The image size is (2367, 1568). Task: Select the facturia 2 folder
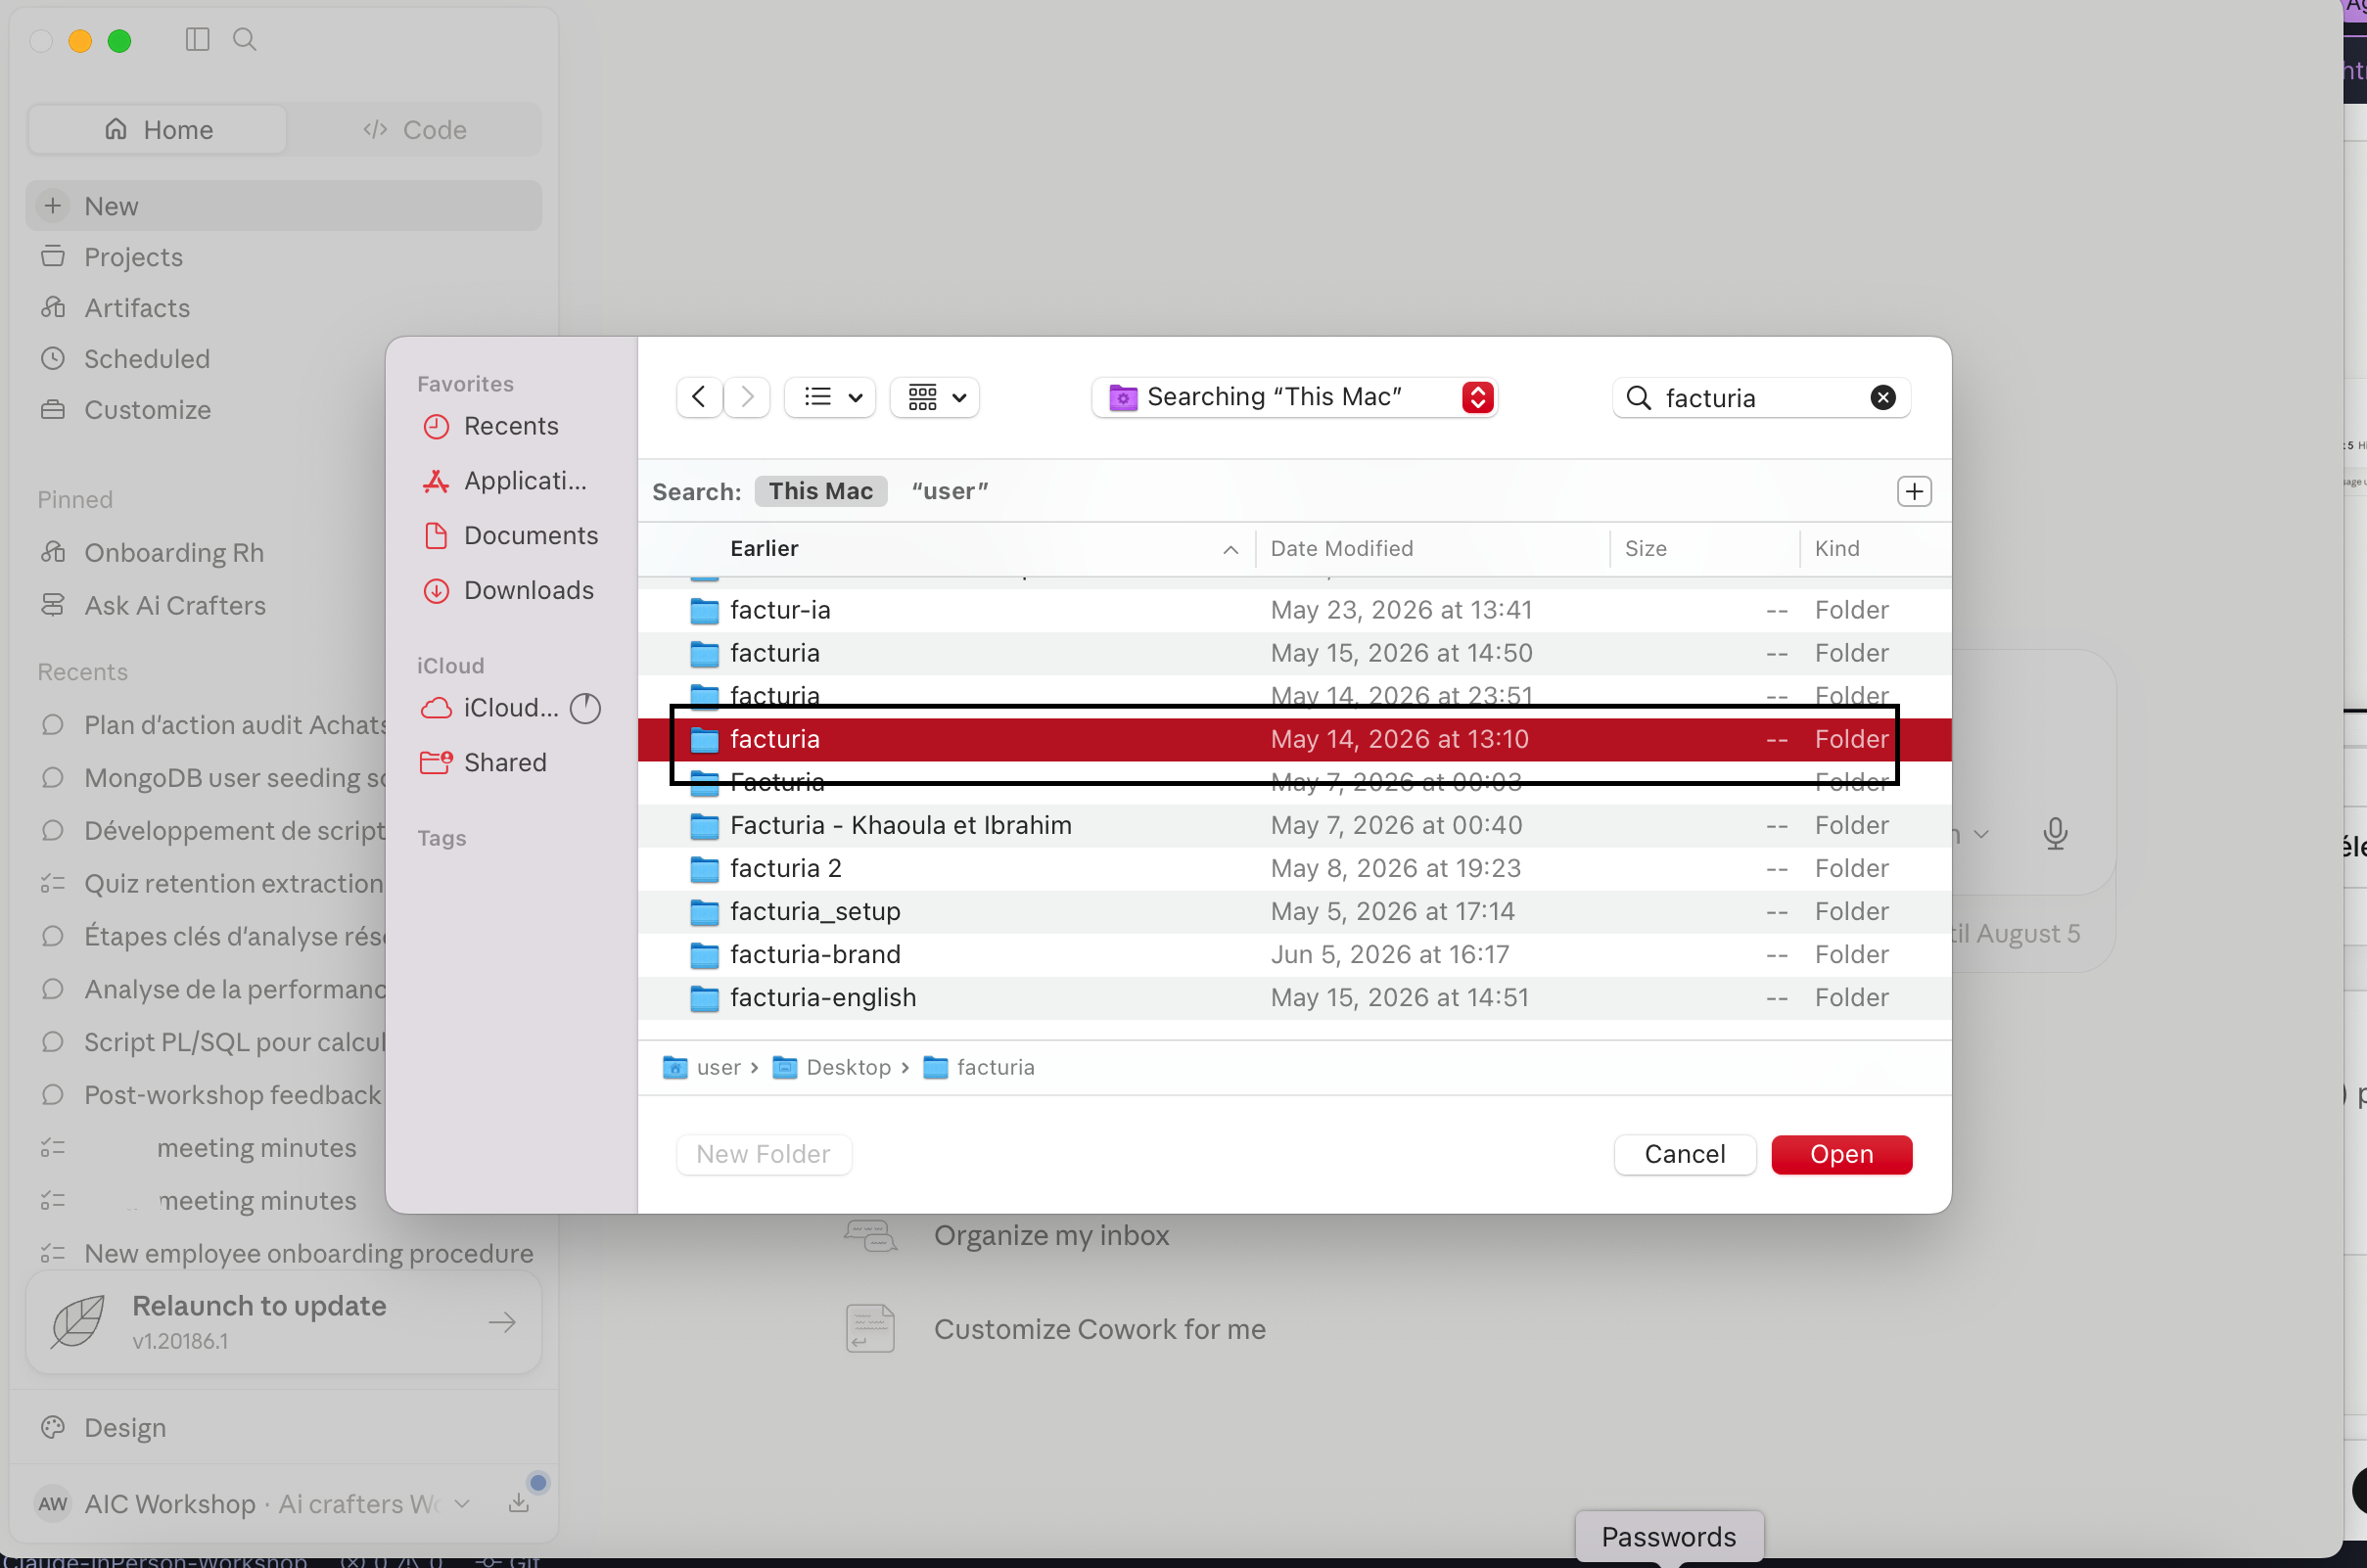[x=1294, y=868]
